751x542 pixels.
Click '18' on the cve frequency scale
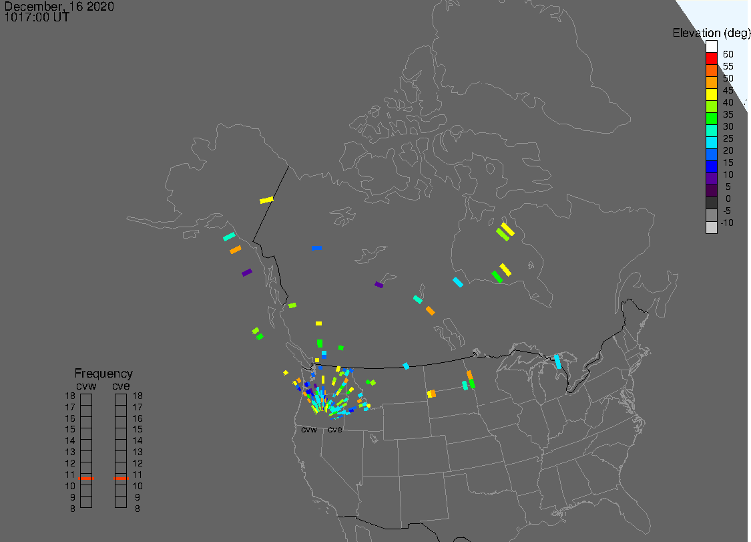point(138,396)
